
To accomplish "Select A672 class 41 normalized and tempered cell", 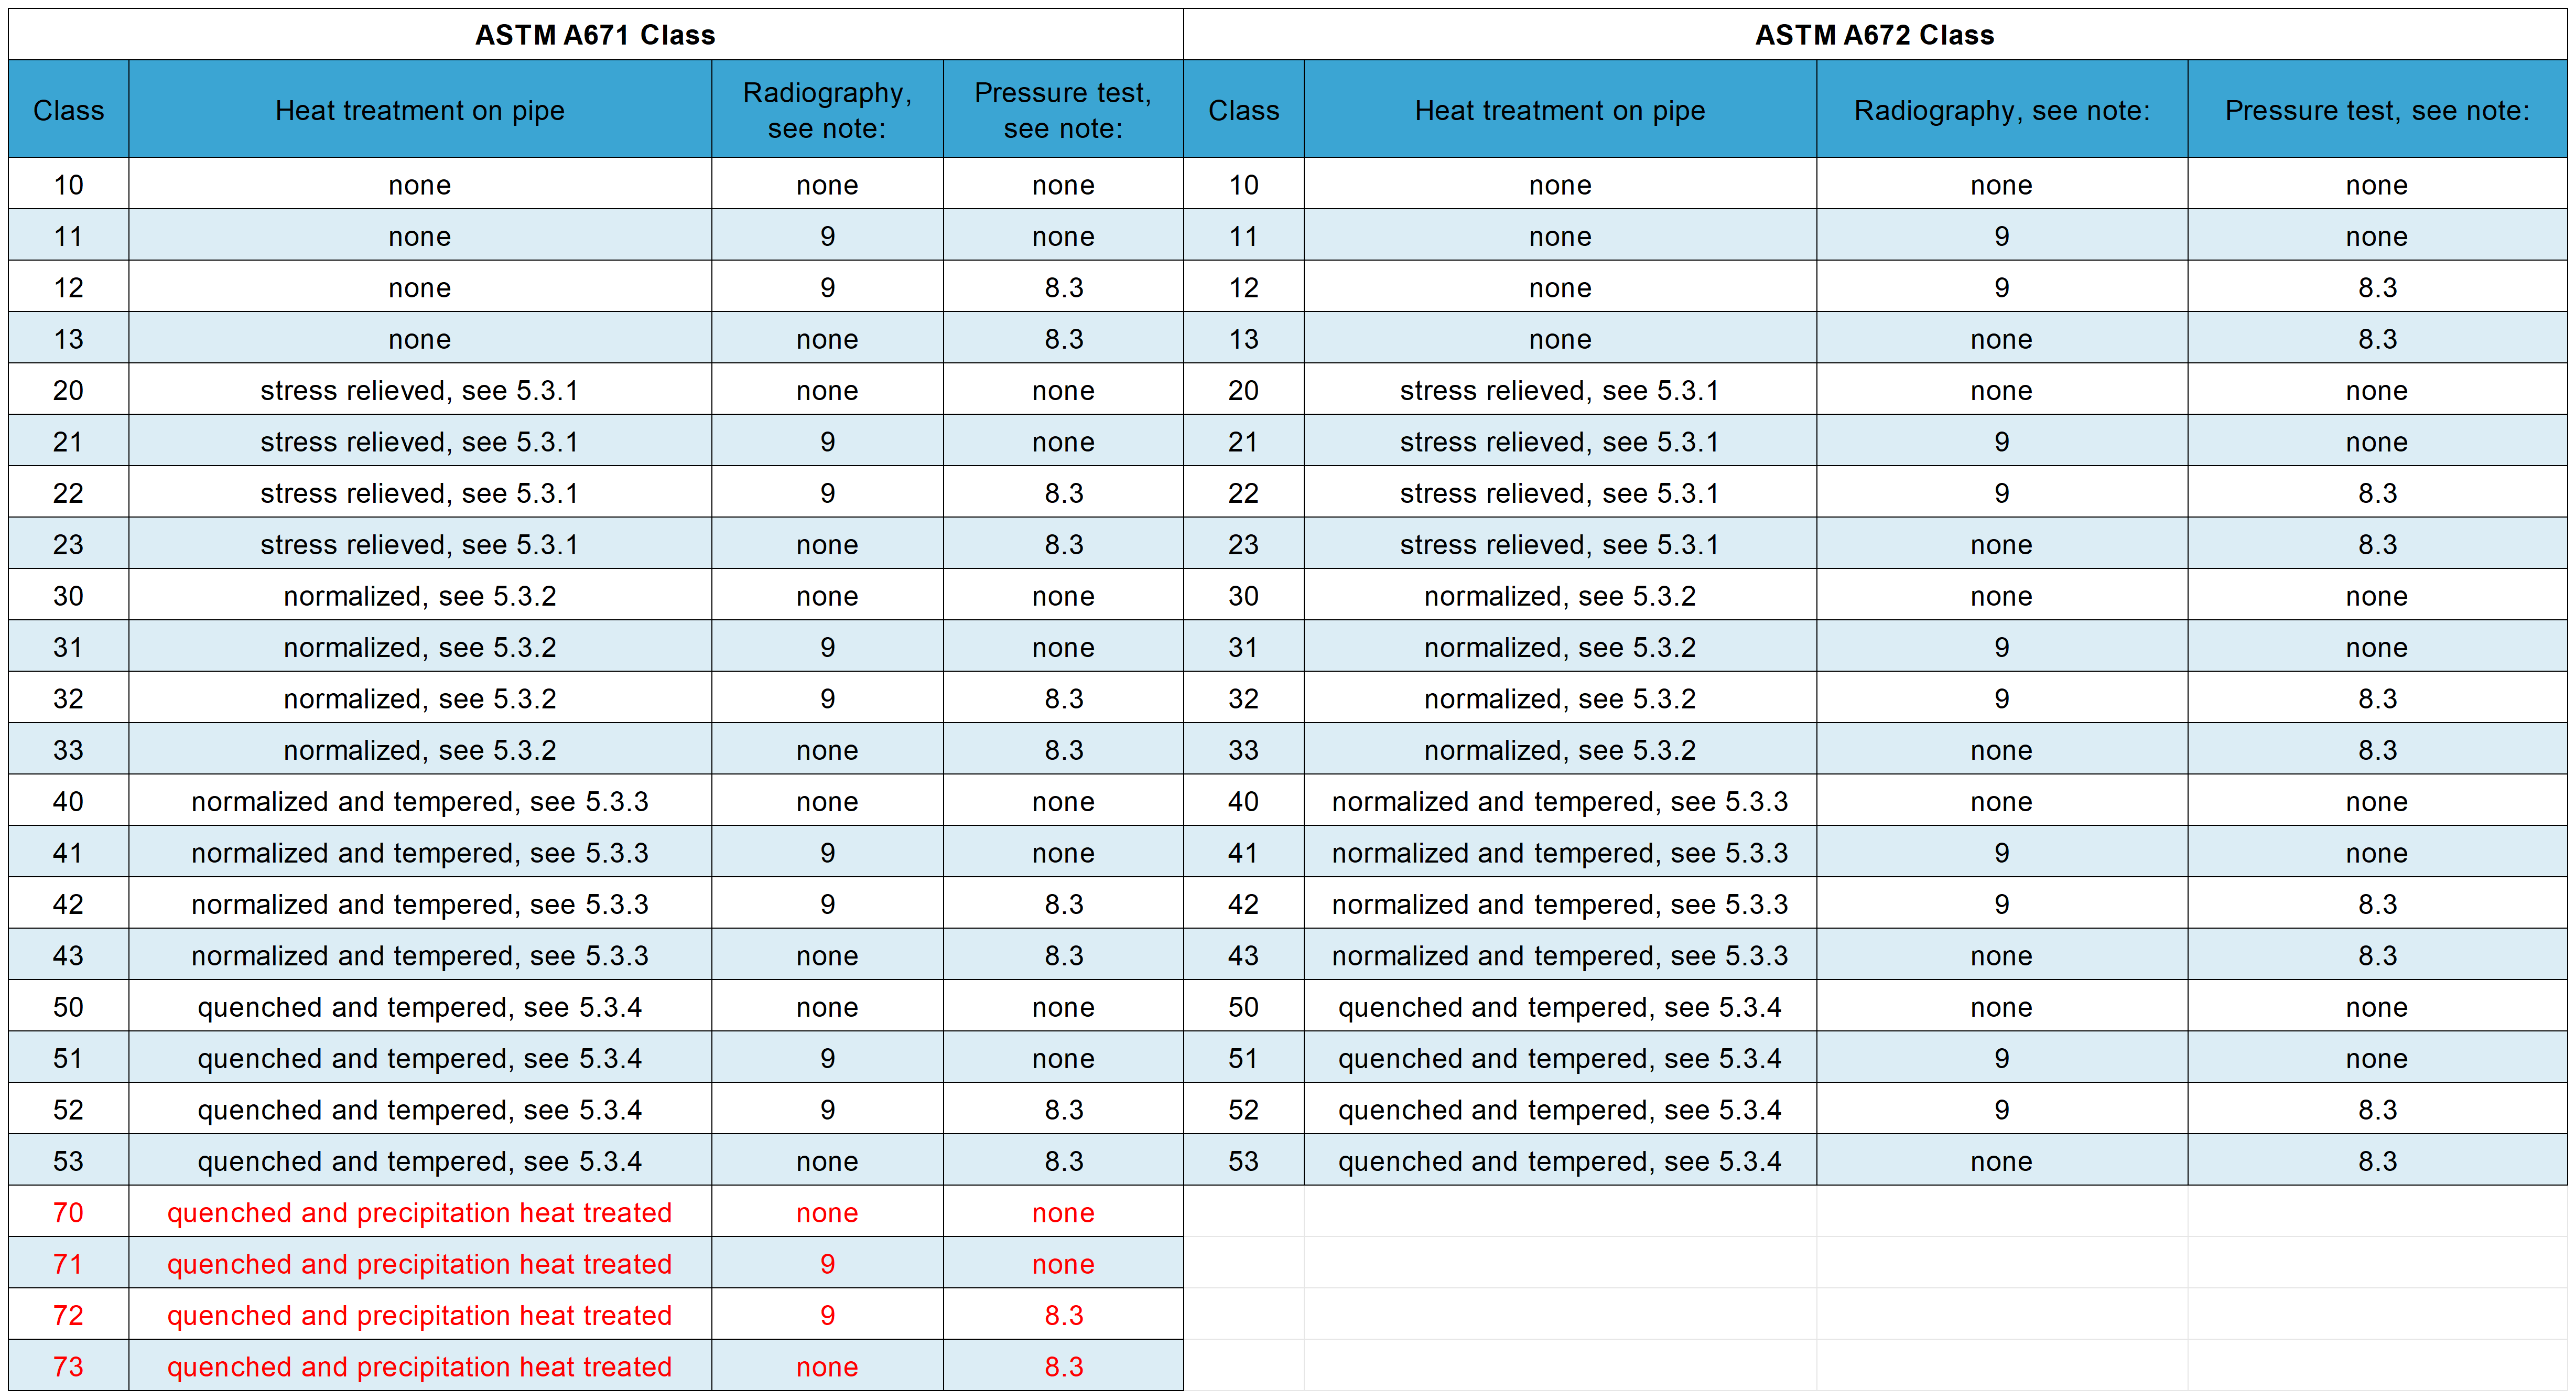I will click(1560, 852).
